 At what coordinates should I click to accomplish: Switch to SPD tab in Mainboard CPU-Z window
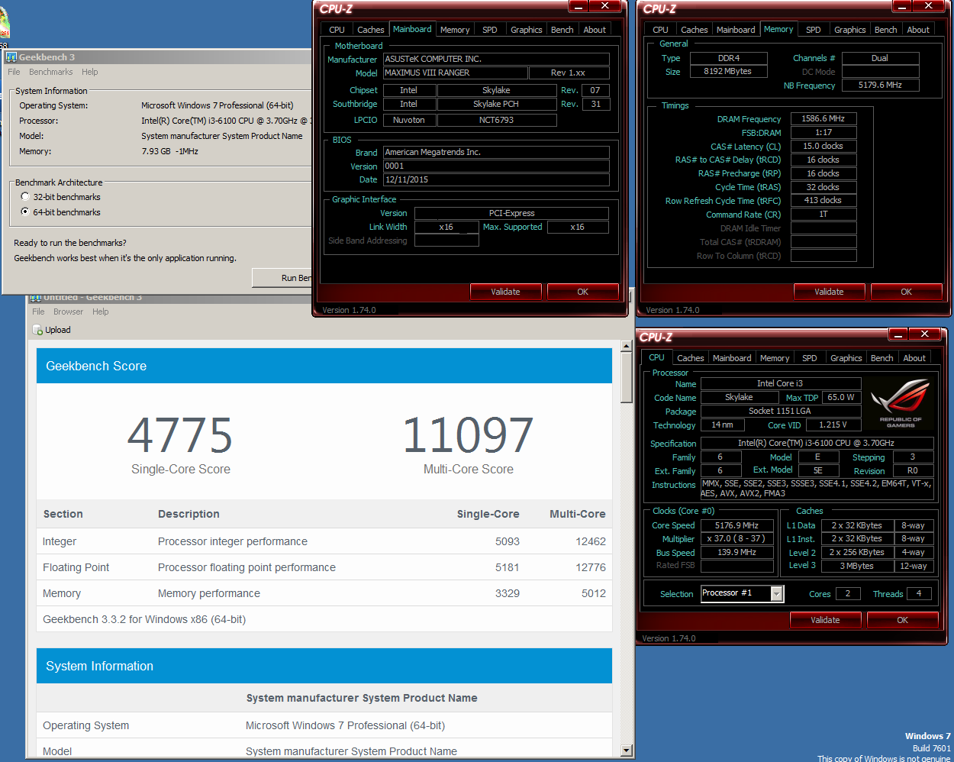[490, 30]
